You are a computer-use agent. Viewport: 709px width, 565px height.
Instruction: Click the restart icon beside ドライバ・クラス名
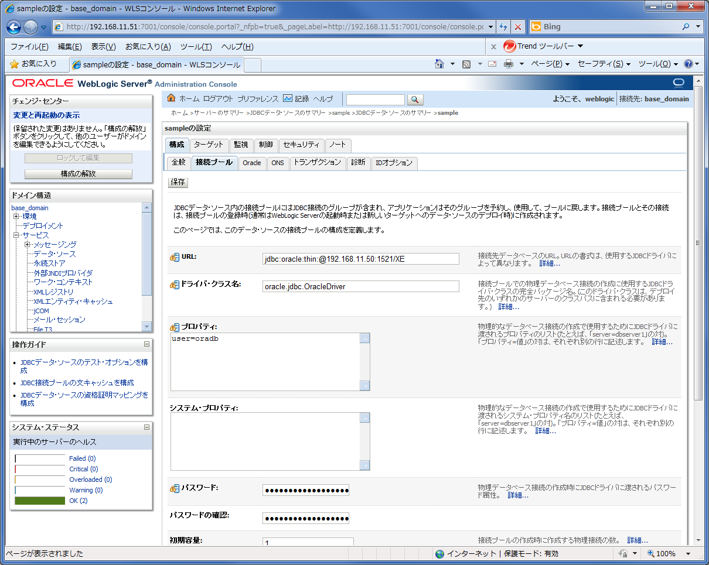coord(175,285)
